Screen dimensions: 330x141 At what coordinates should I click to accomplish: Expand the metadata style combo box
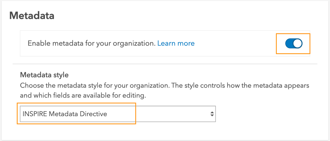point(117,114)
